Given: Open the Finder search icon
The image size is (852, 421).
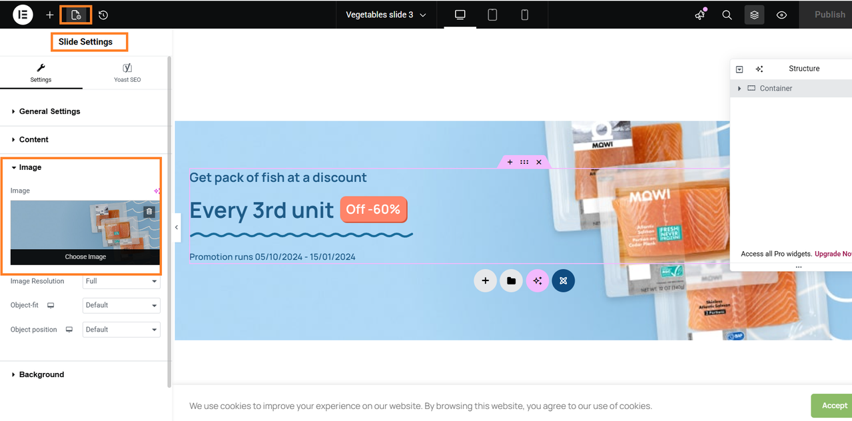Looking at the screenshot, I should 727,15.
